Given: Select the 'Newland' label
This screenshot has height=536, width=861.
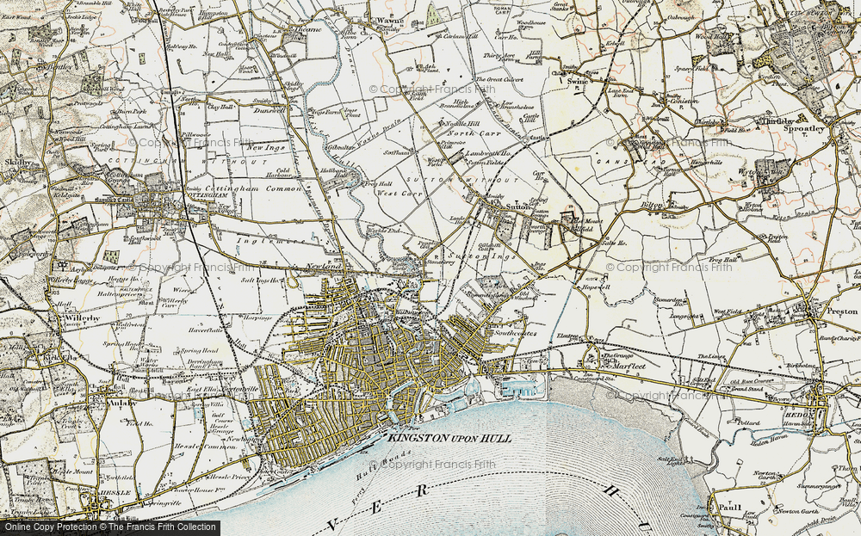Looking at the screenshot, I should (x=325, y=266).
